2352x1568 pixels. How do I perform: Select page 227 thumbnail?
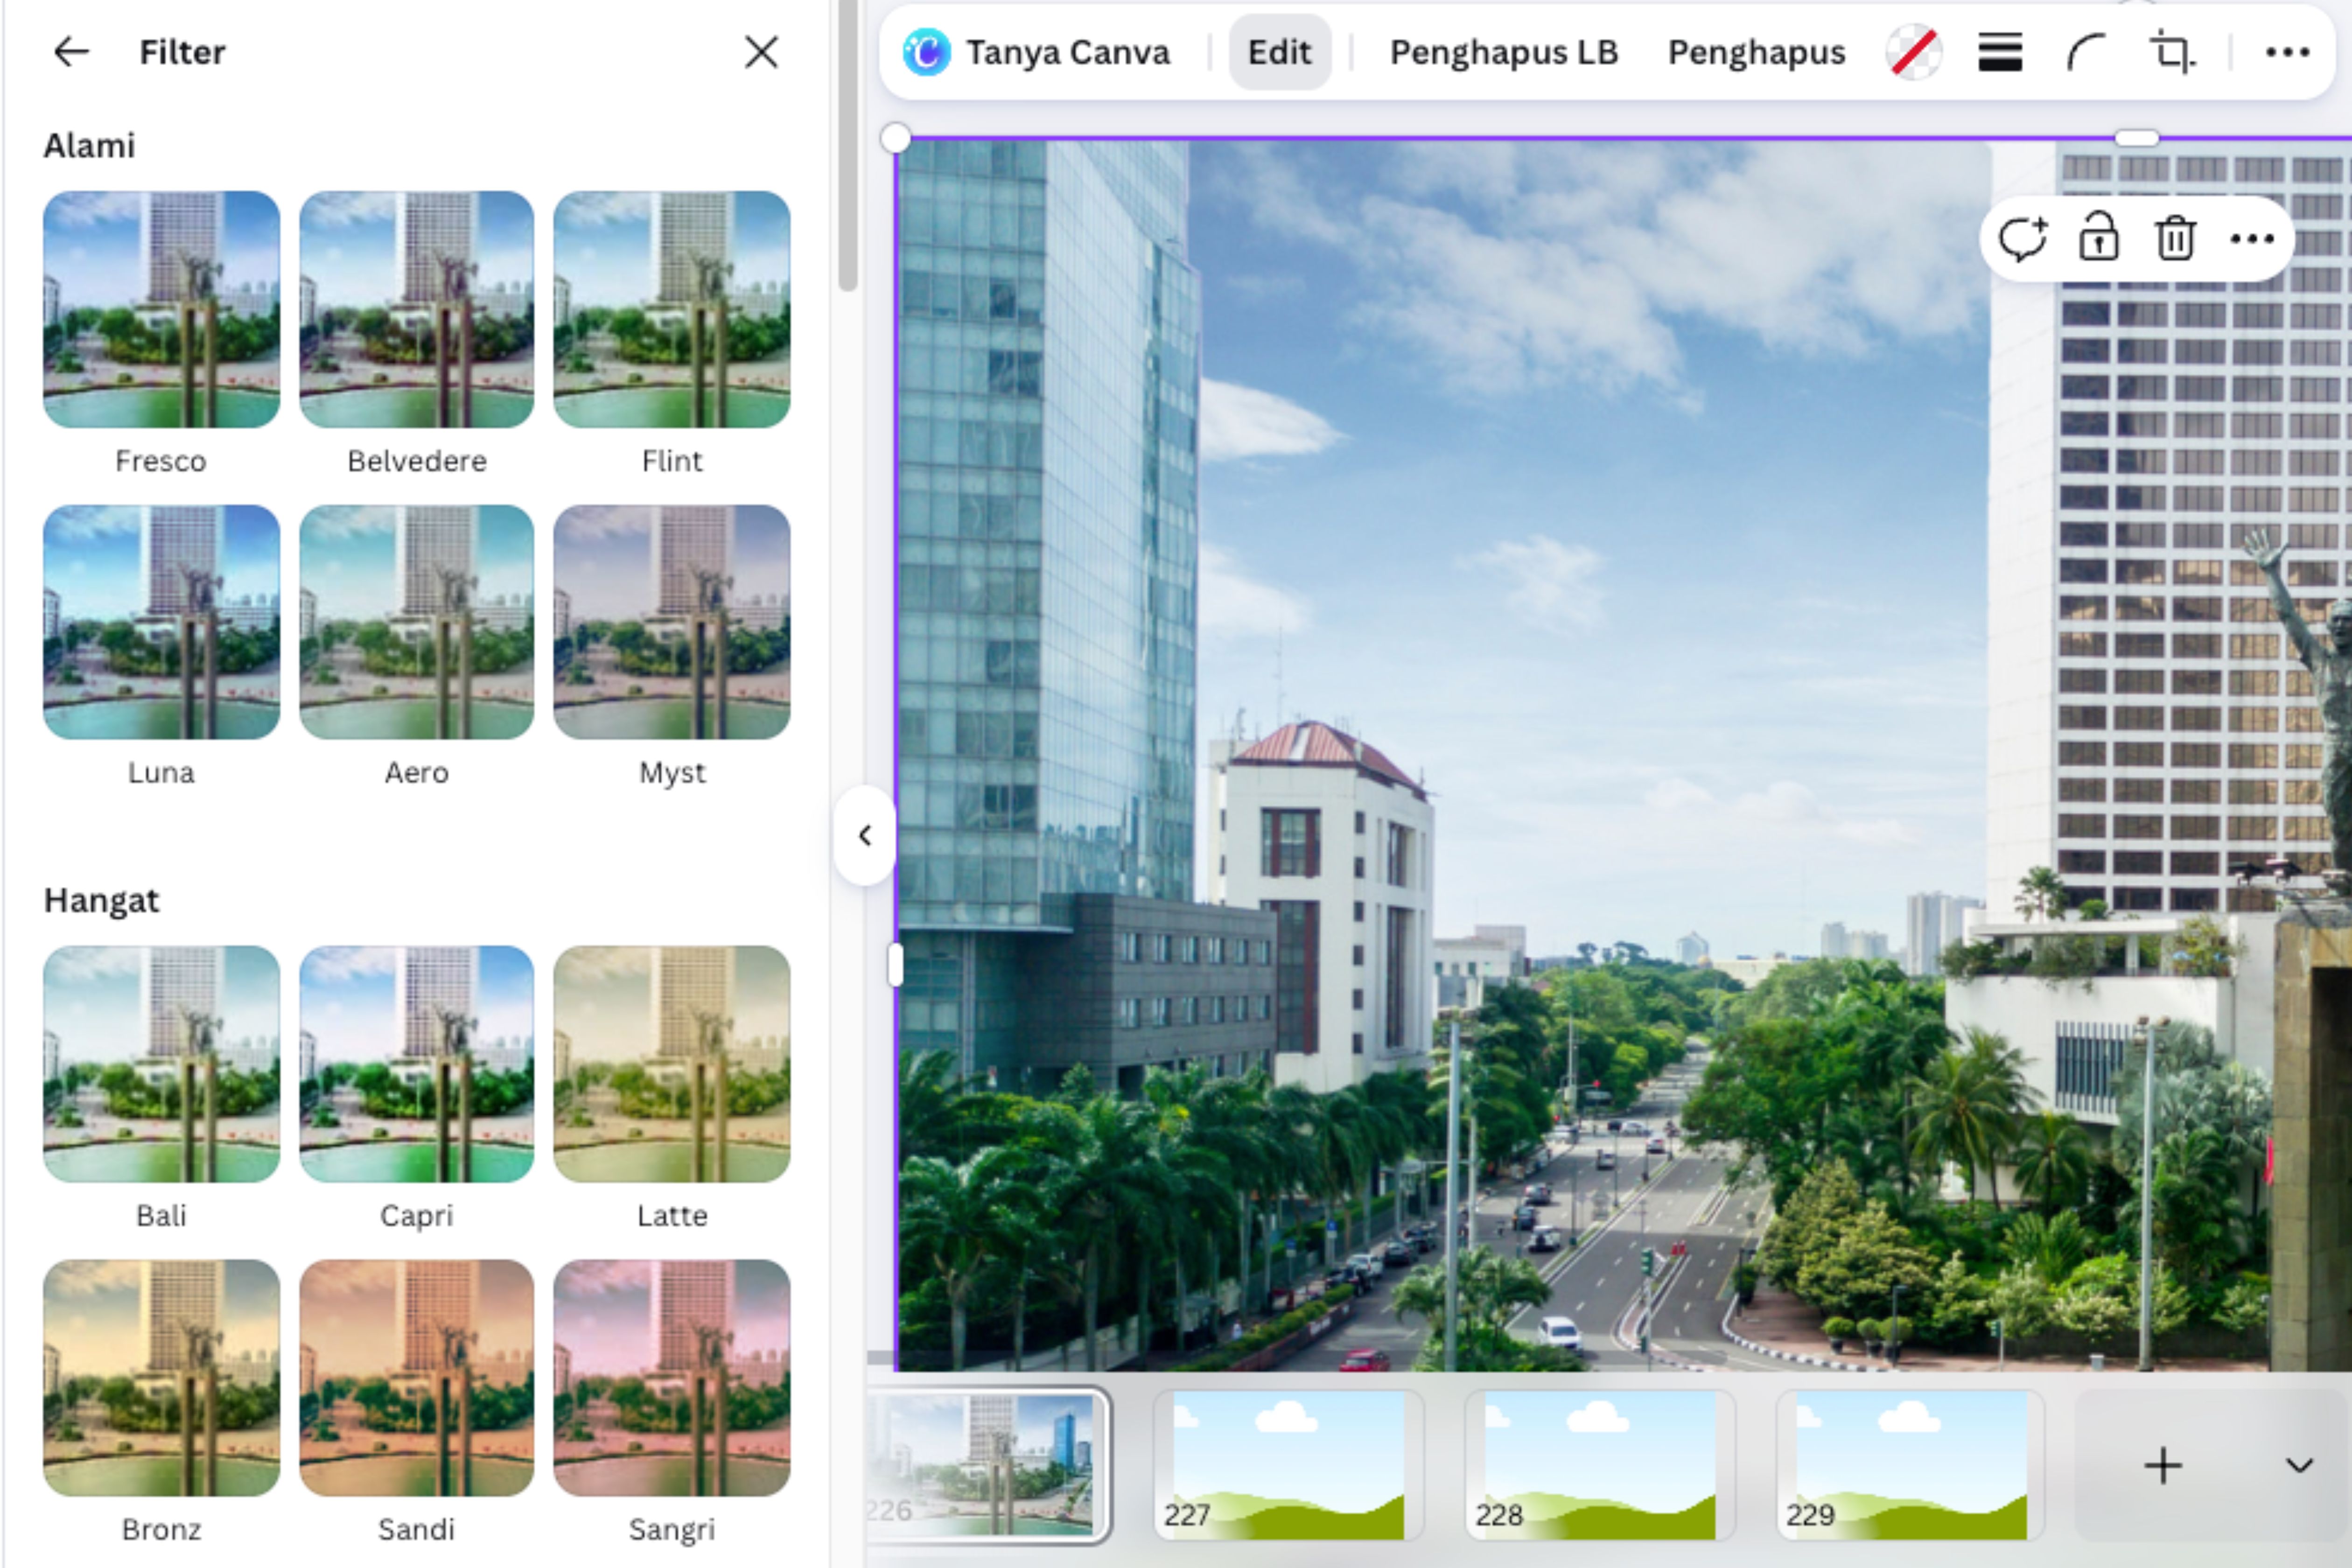click(x=1288, y=1466)
